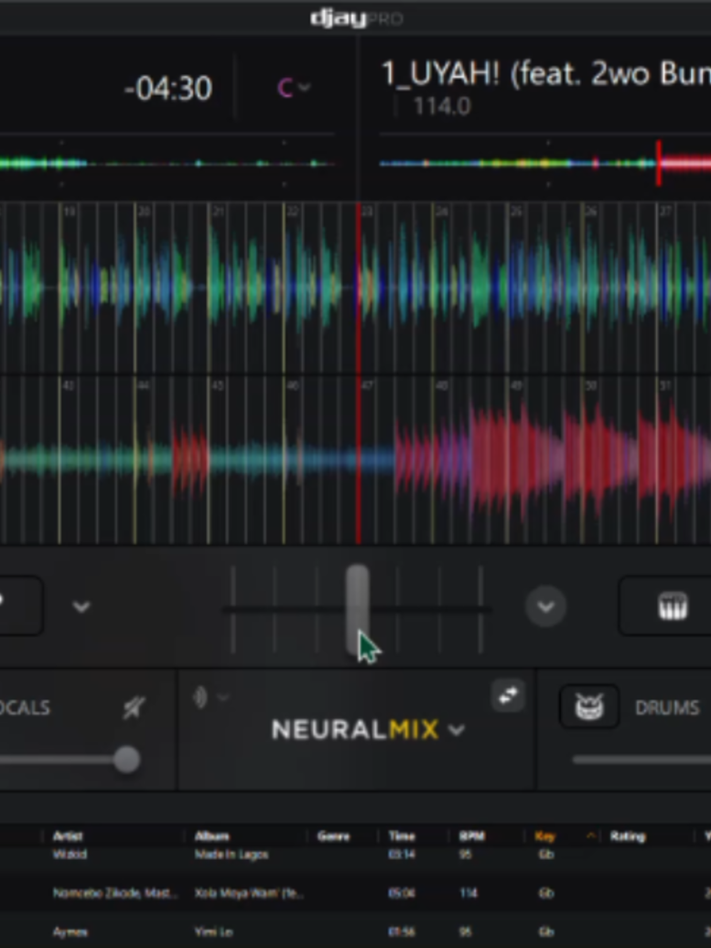Expand the small chevron beside the listening icon

point(222,697)
